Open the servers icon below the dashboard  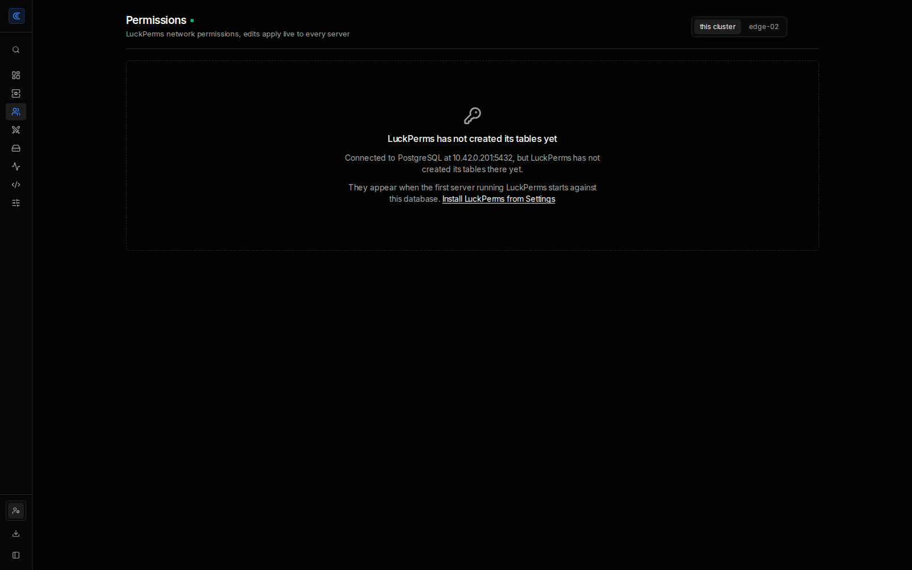click(x=16, y=93)
